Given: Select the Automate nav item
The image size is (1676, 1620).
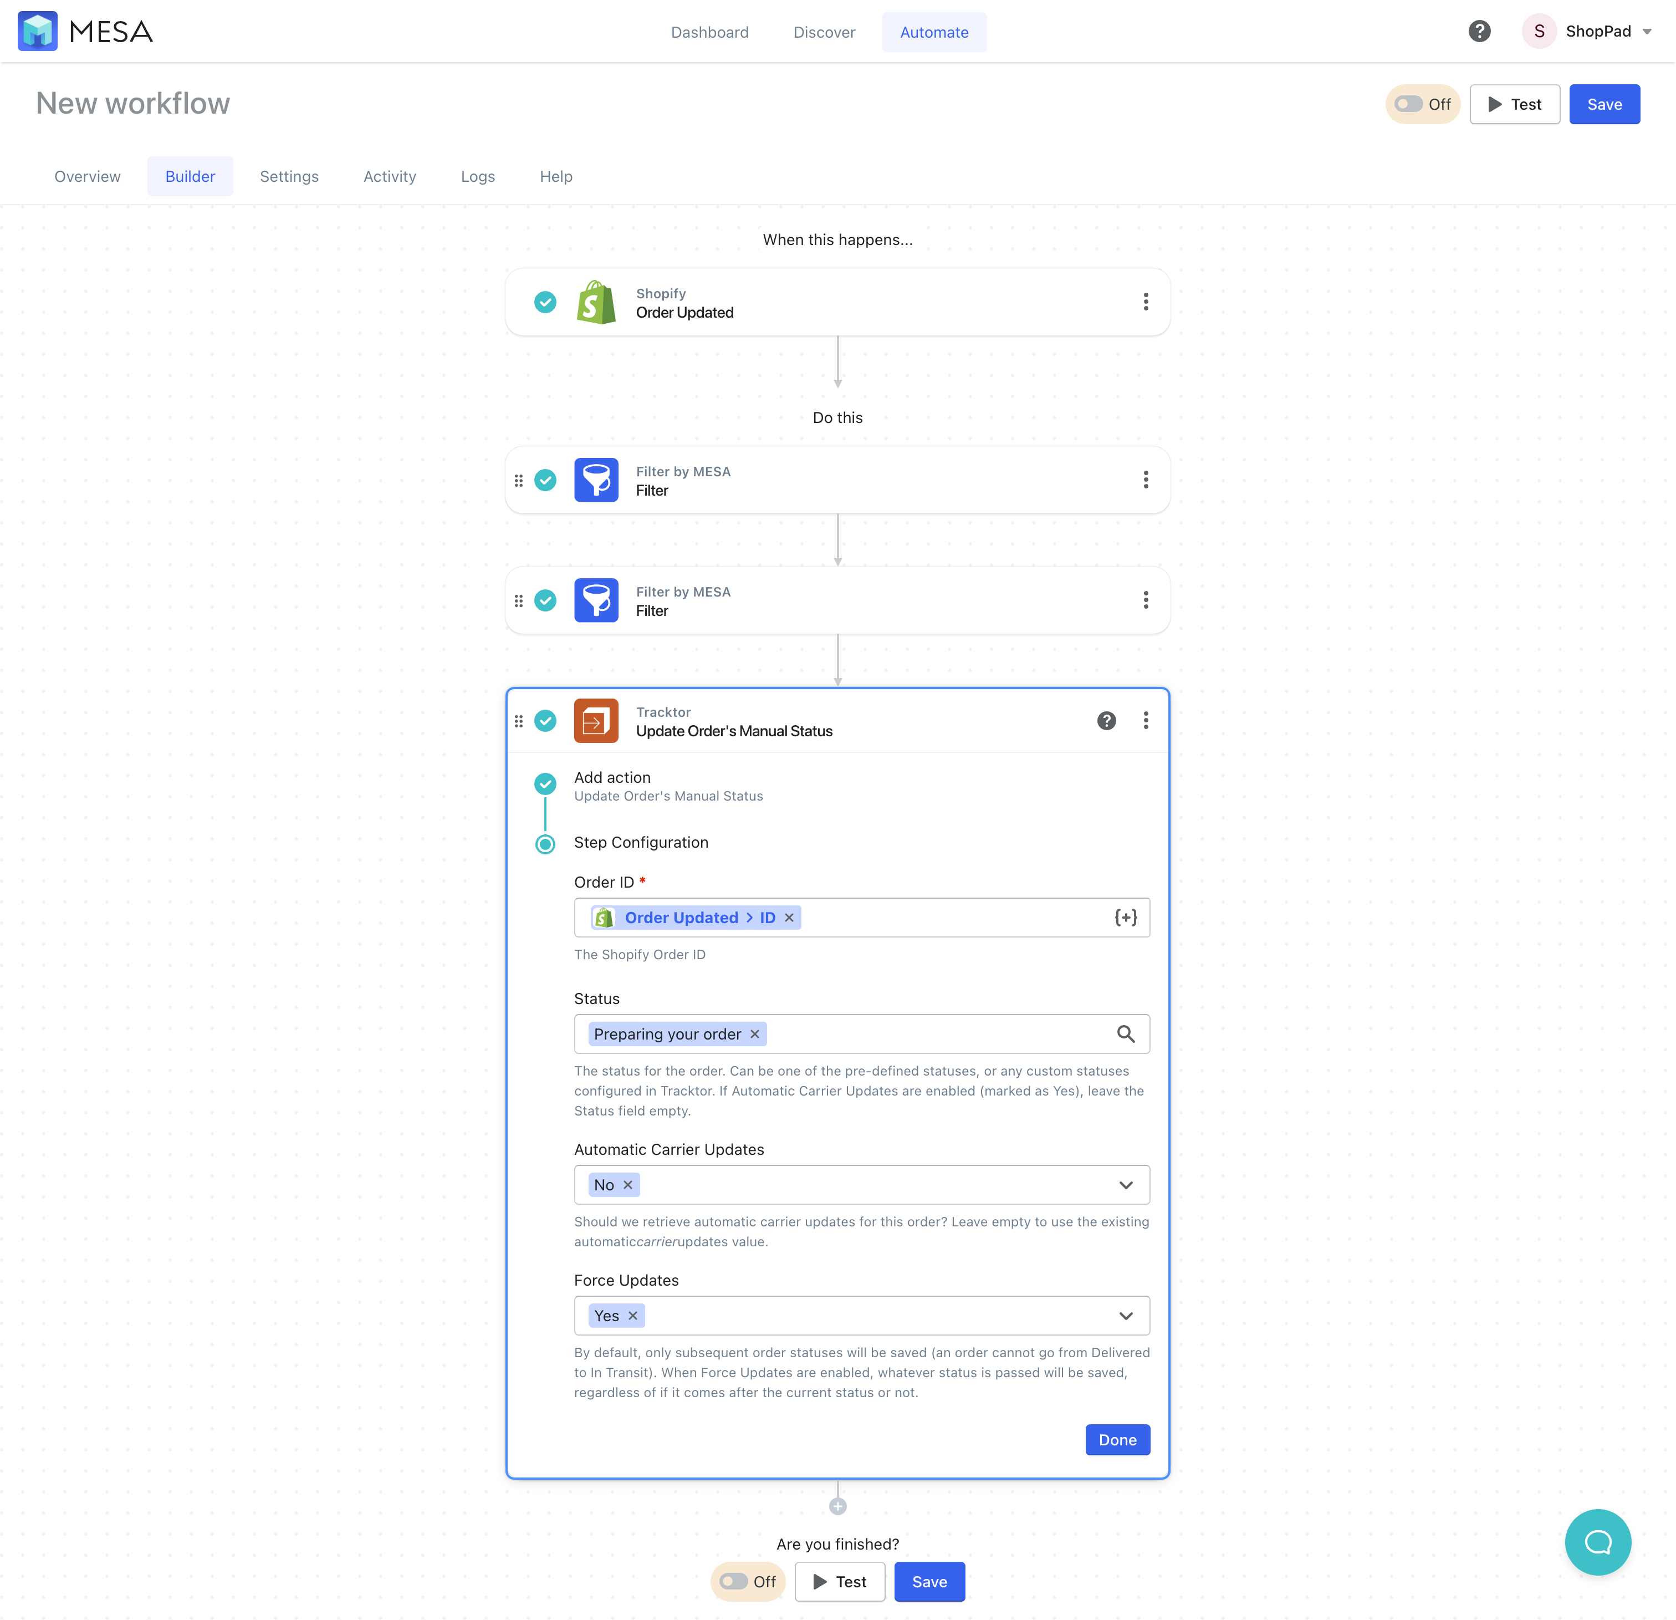Looking at the screenshot, I should click(934, 33).
